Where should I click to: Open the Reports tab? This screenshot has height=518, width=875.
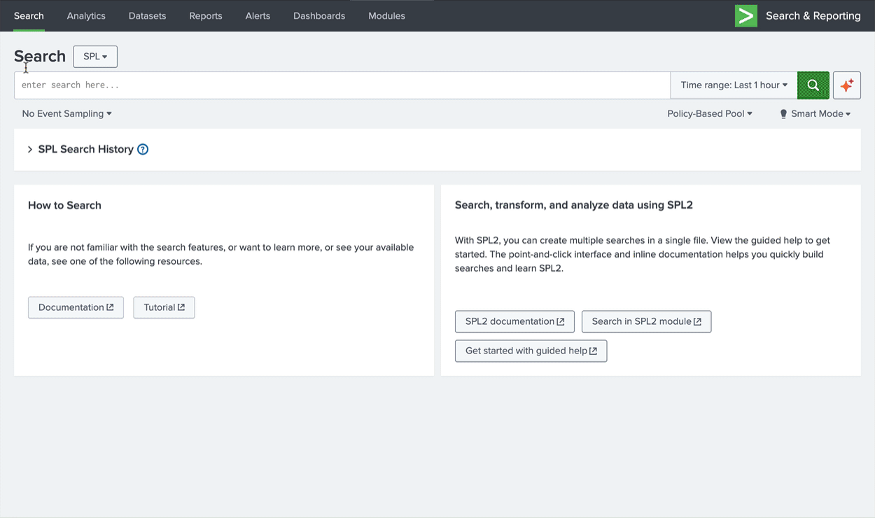[x=206, y=16]
